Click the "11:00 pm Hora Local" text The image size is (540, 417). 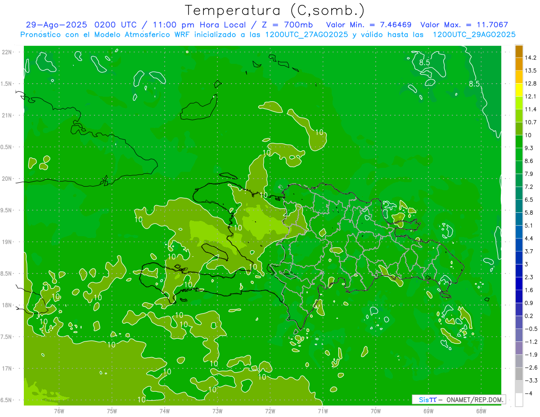click(200, 25)
